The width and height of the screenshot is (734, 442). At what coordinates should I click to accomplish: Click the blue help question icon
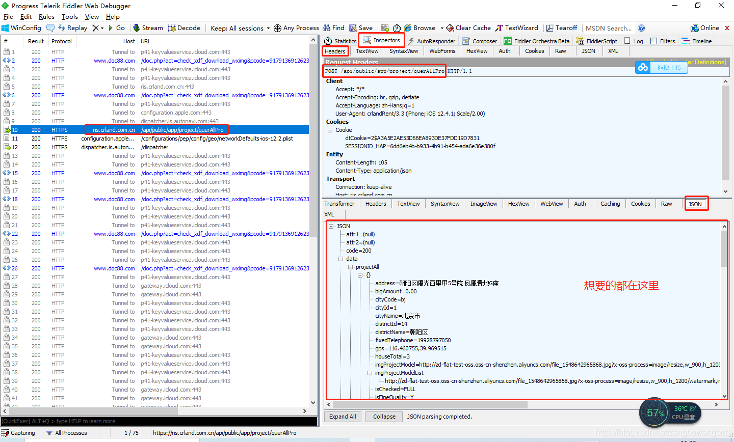pos(641,28)
